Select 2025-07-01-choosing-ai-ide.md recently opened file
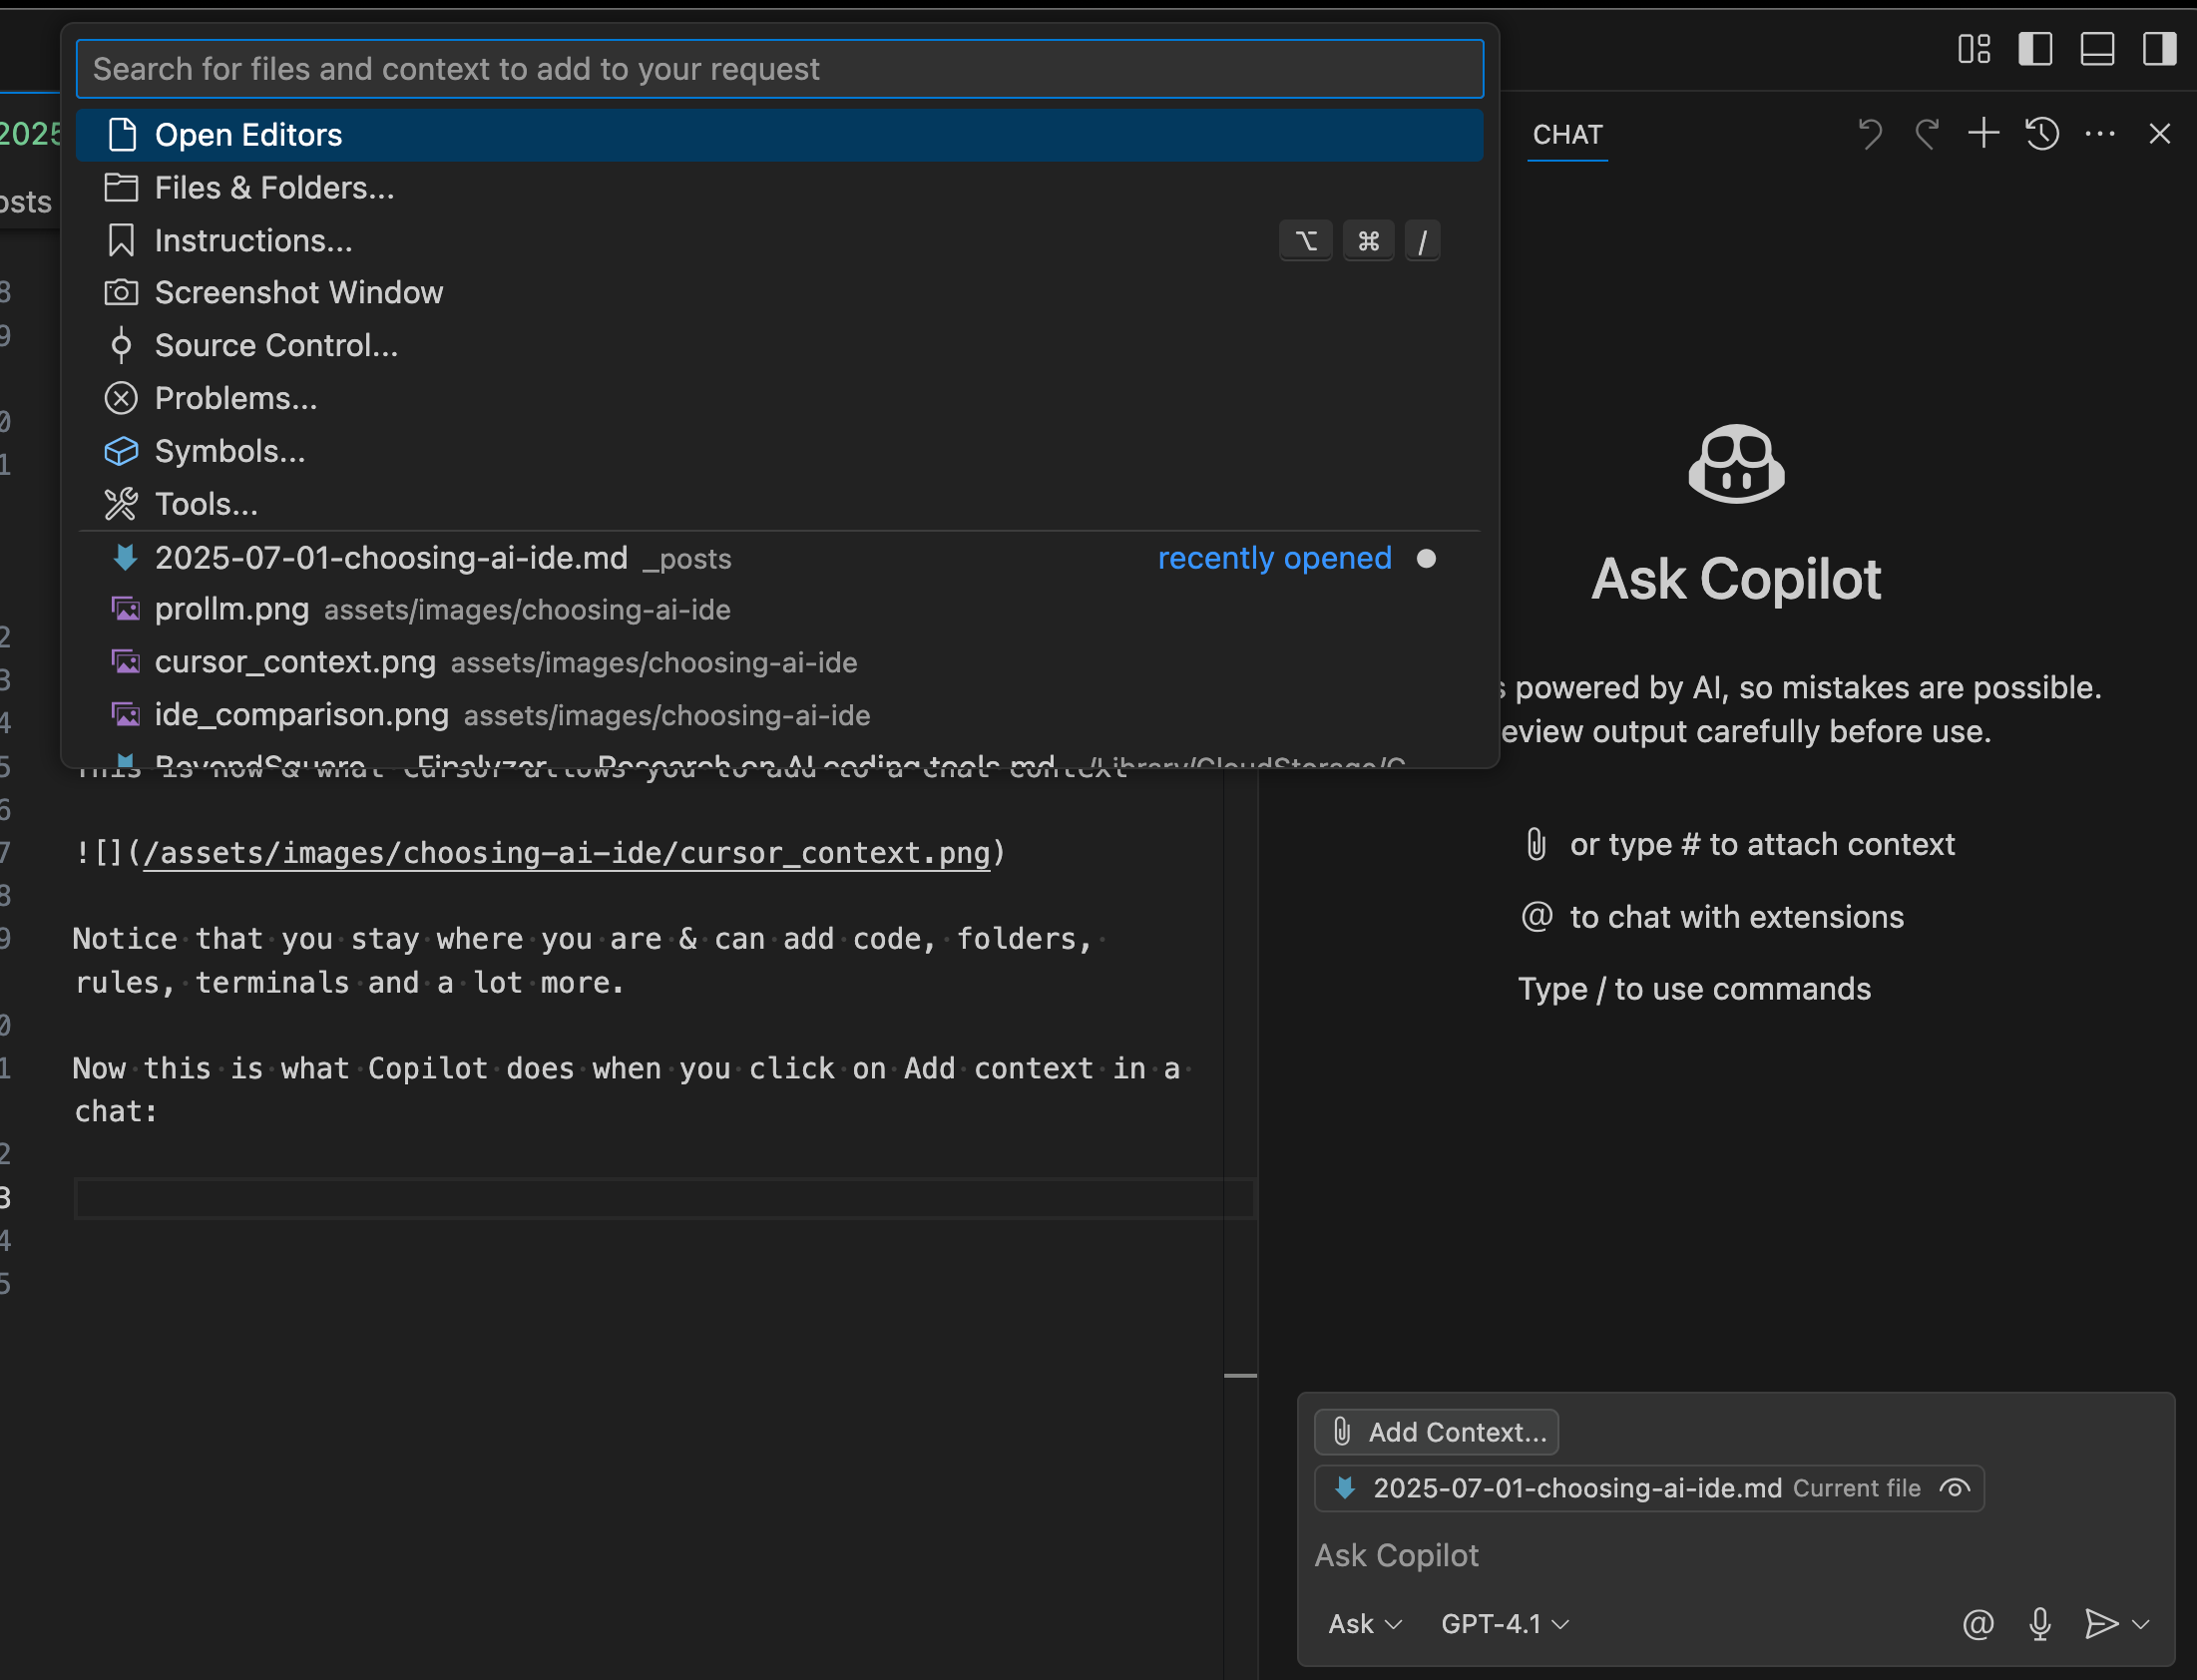The width and height of the screenshot is (2197, 1680). [x=779, y=558]
